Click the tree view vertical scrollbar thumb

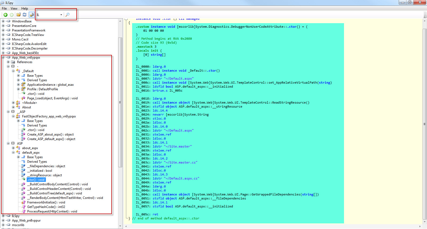pos(120,102)
